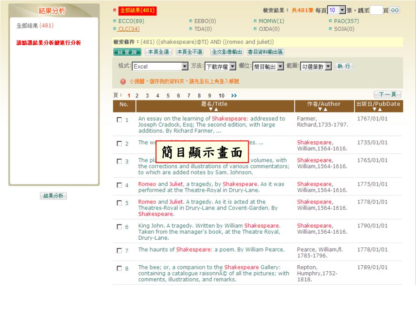Select the TDA(0) database filter
The width and height of the screenshot is (416, 312).
click(203, 29)
